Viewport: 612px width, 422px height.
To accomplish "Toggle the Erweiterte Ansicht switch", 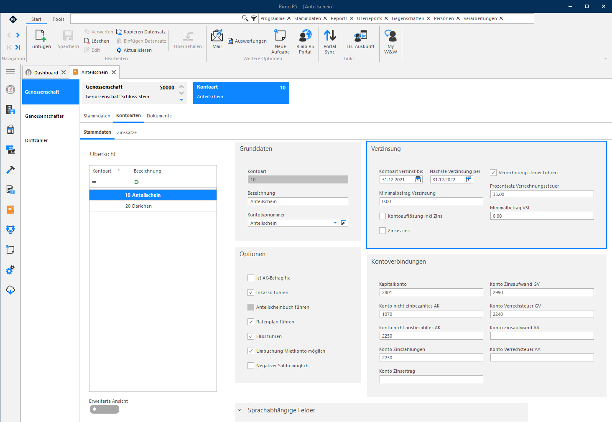I will [105, 409].
